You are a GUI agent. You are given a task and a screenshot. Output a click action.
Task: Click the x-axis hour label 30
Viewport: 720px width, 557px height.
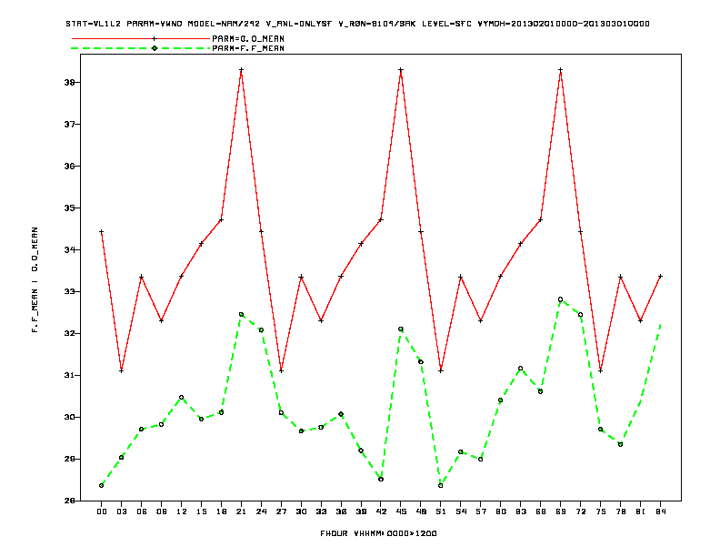[x=301, y=511]
